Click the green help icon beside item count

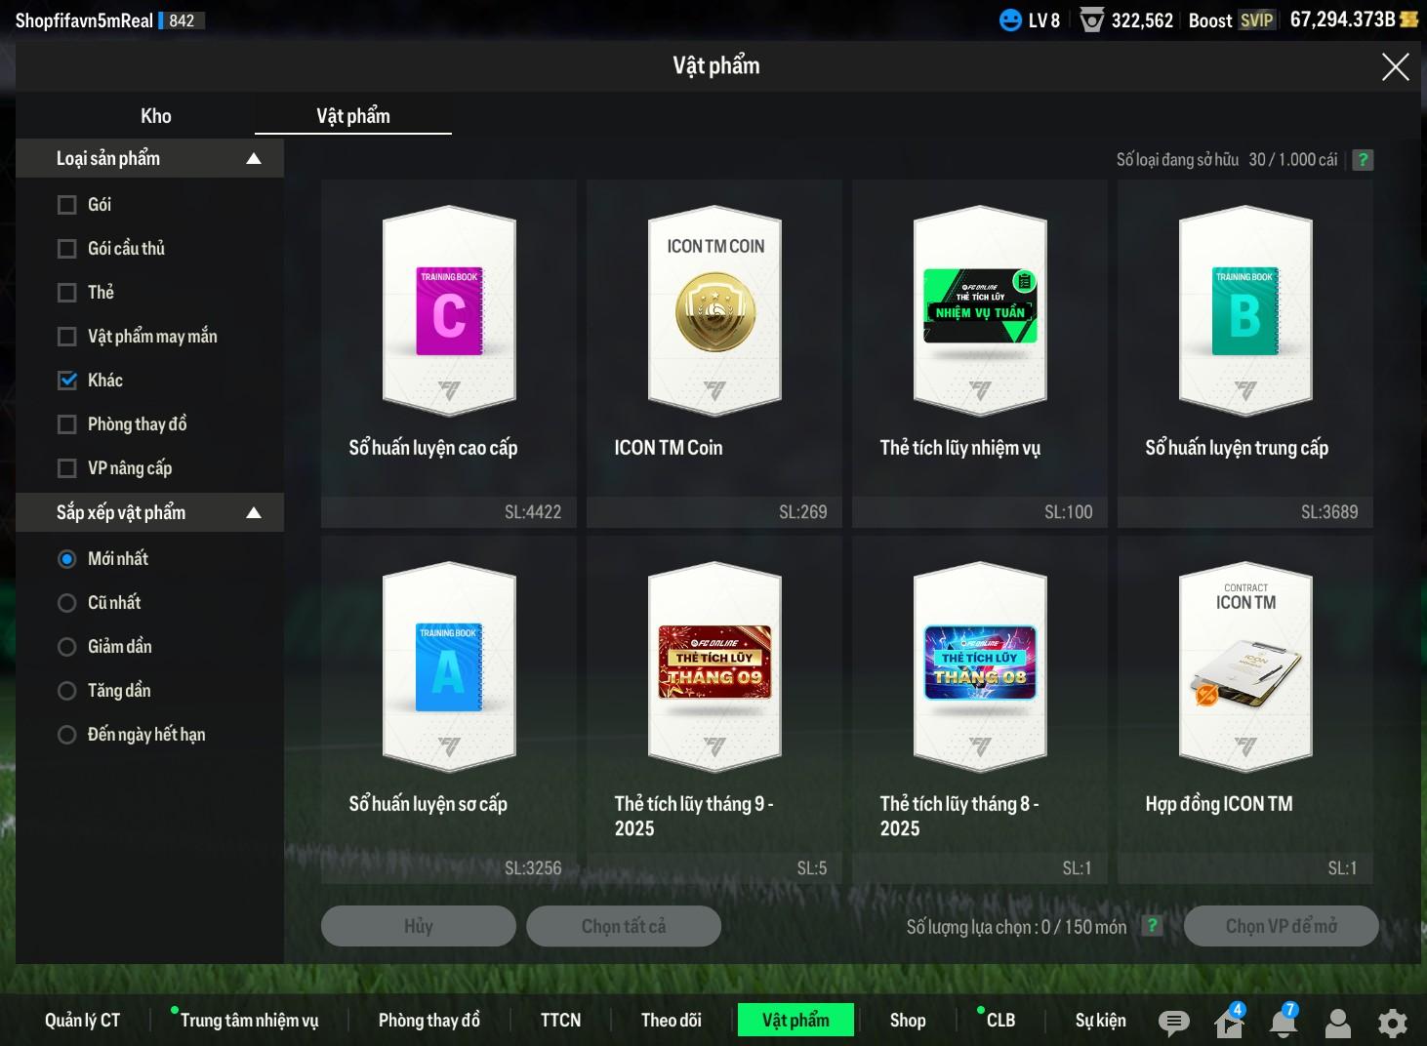(1363, 160)
